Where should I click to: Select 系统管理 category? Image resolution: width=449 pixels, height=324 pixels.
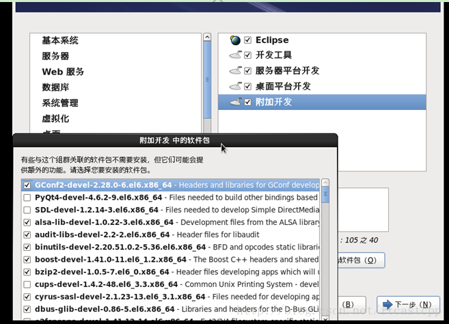point(60,103)
